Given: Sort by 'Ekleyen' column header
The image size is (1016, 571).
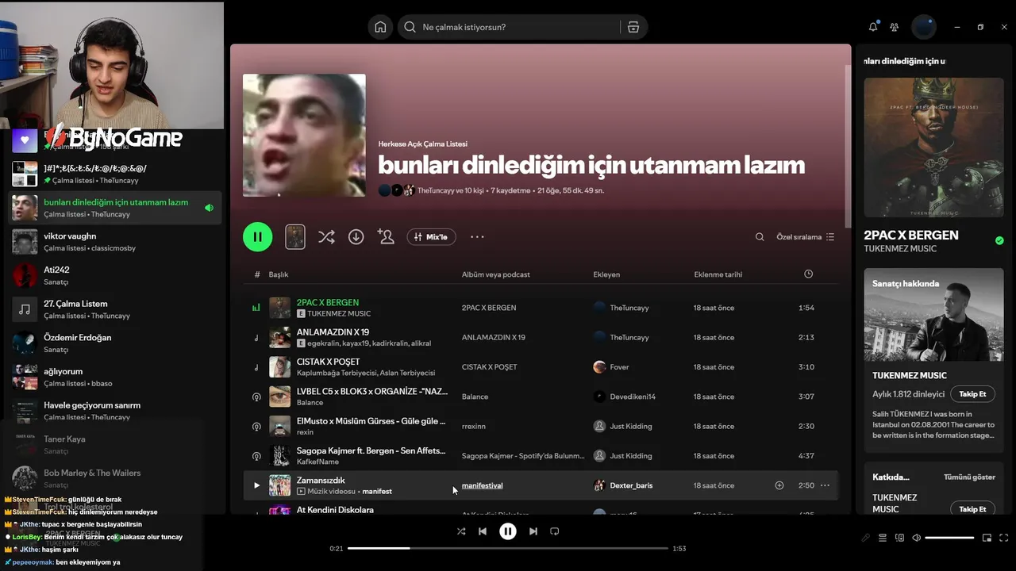Looking at the screenshot, I should tap(606, 274).
